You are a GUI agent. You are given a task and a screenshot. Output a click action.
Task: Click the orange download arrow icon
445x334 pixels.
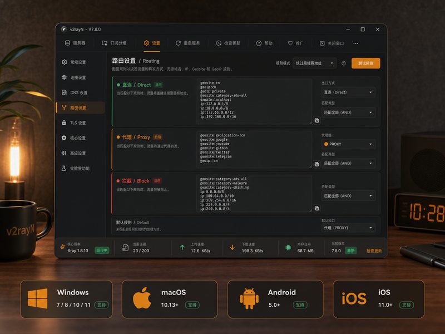click(232, 247)
